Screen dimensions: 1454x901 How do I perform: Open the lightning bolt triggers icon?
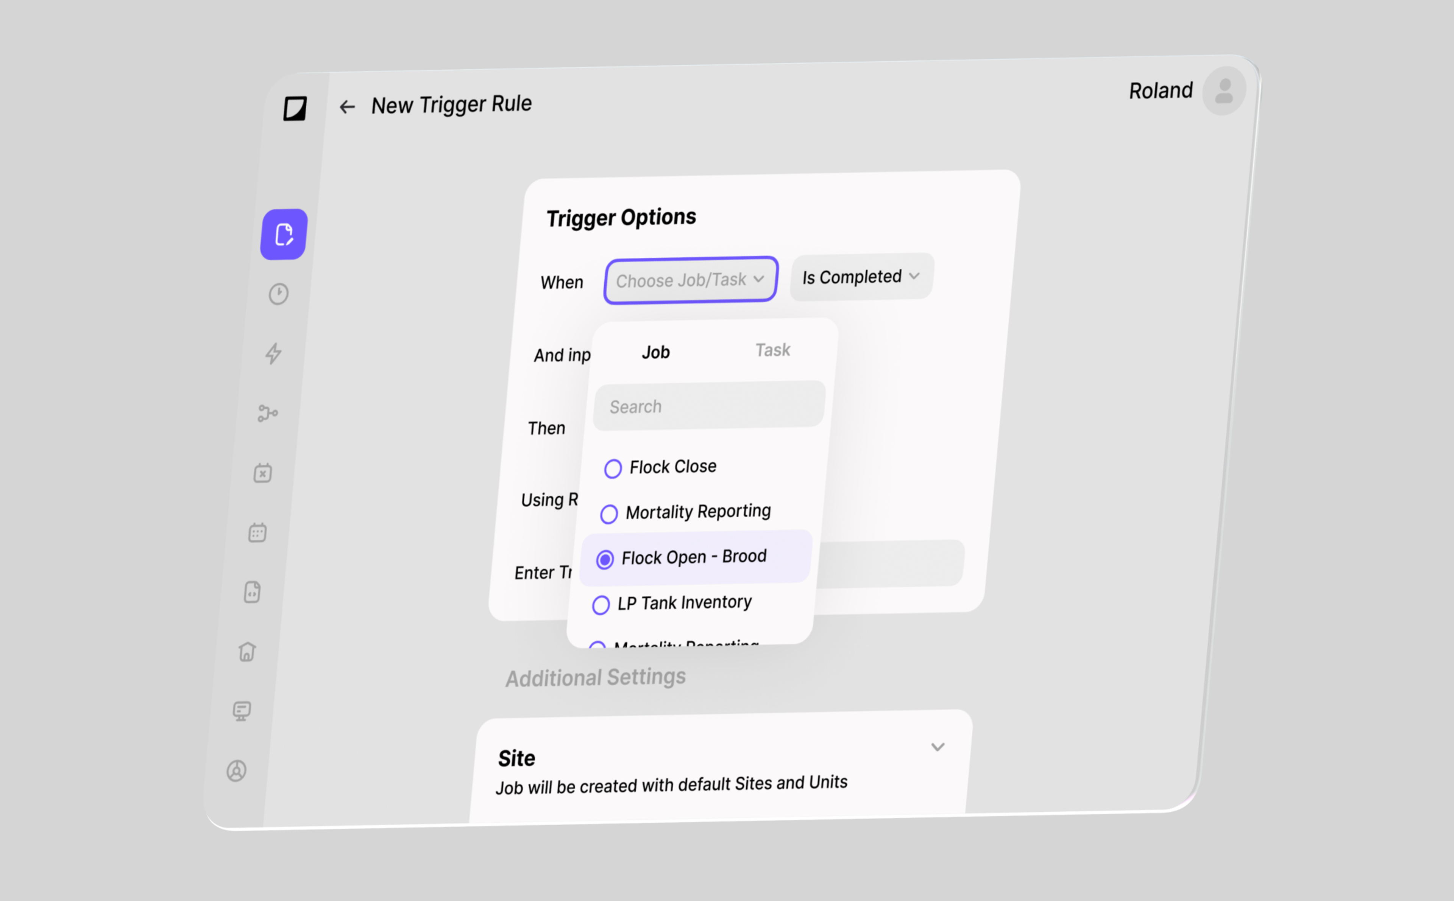point(274,353)
